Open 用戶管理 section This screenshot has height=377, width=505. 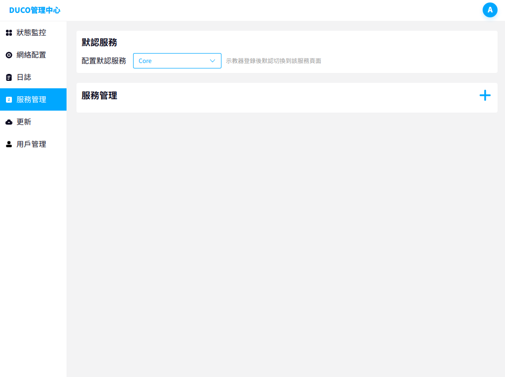[33, 144]
